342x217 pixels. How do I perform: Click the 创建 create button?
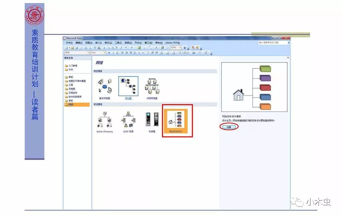tap(229, 127)
